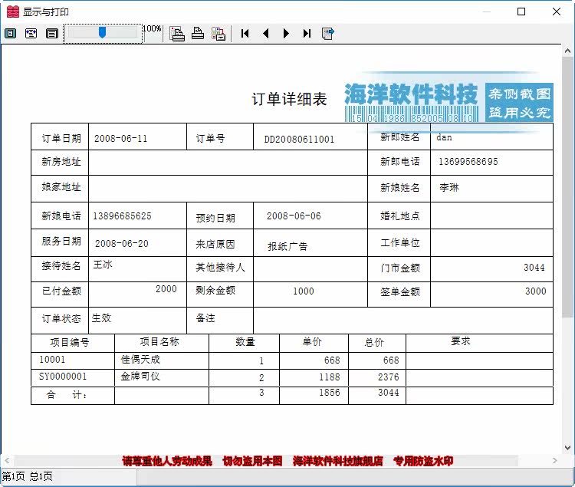The image size is (575, 487).
Task: Click vertical scrollbar down arrow
Action: point(567,448)
